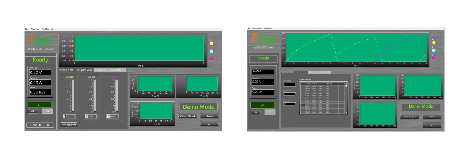Click Demo Mode label in left window
The height and width of the screenshot is (159, 469).
(x=199, y=107)
